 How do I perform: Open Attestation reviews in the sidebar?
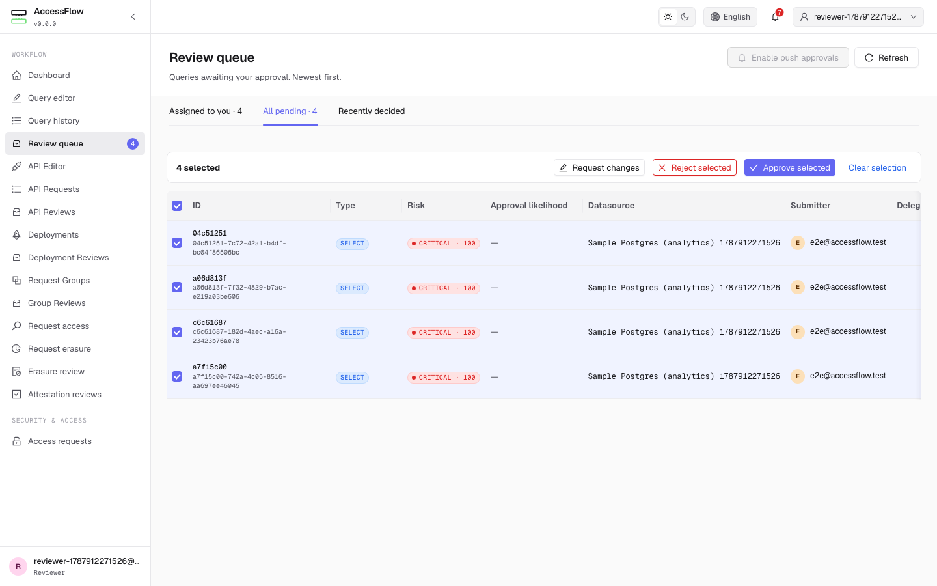(75, 395)
